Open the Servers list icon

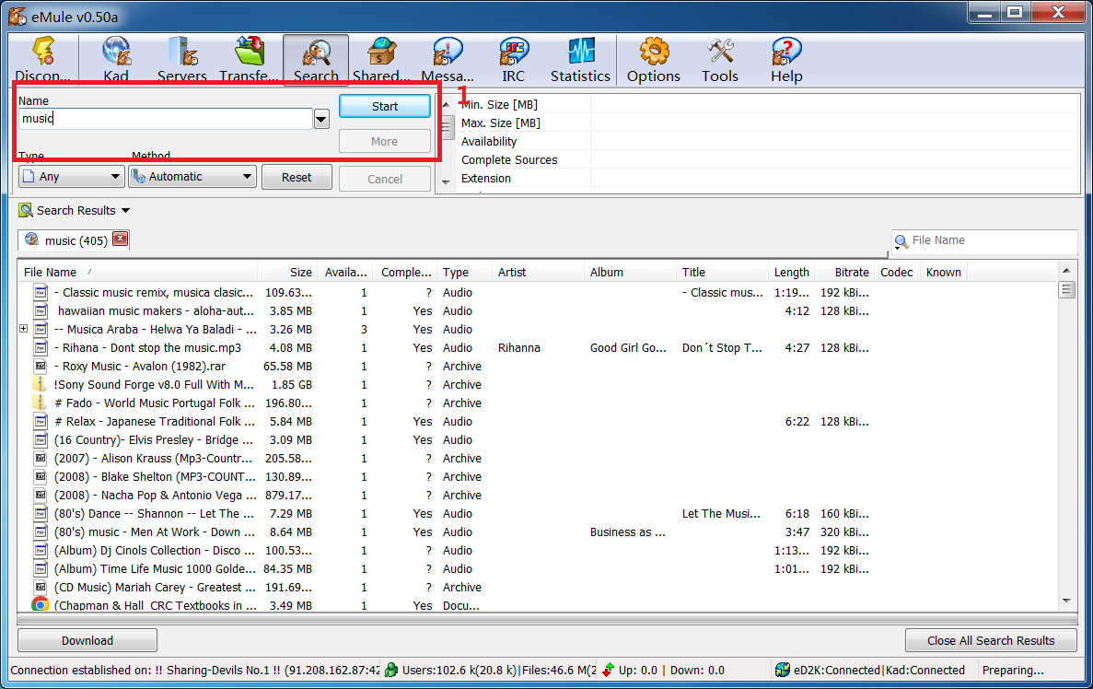pos(182,60)
